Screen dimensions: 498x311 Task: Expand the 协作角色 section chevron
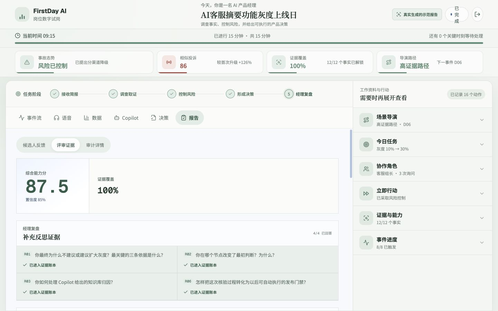click(482, 169)
